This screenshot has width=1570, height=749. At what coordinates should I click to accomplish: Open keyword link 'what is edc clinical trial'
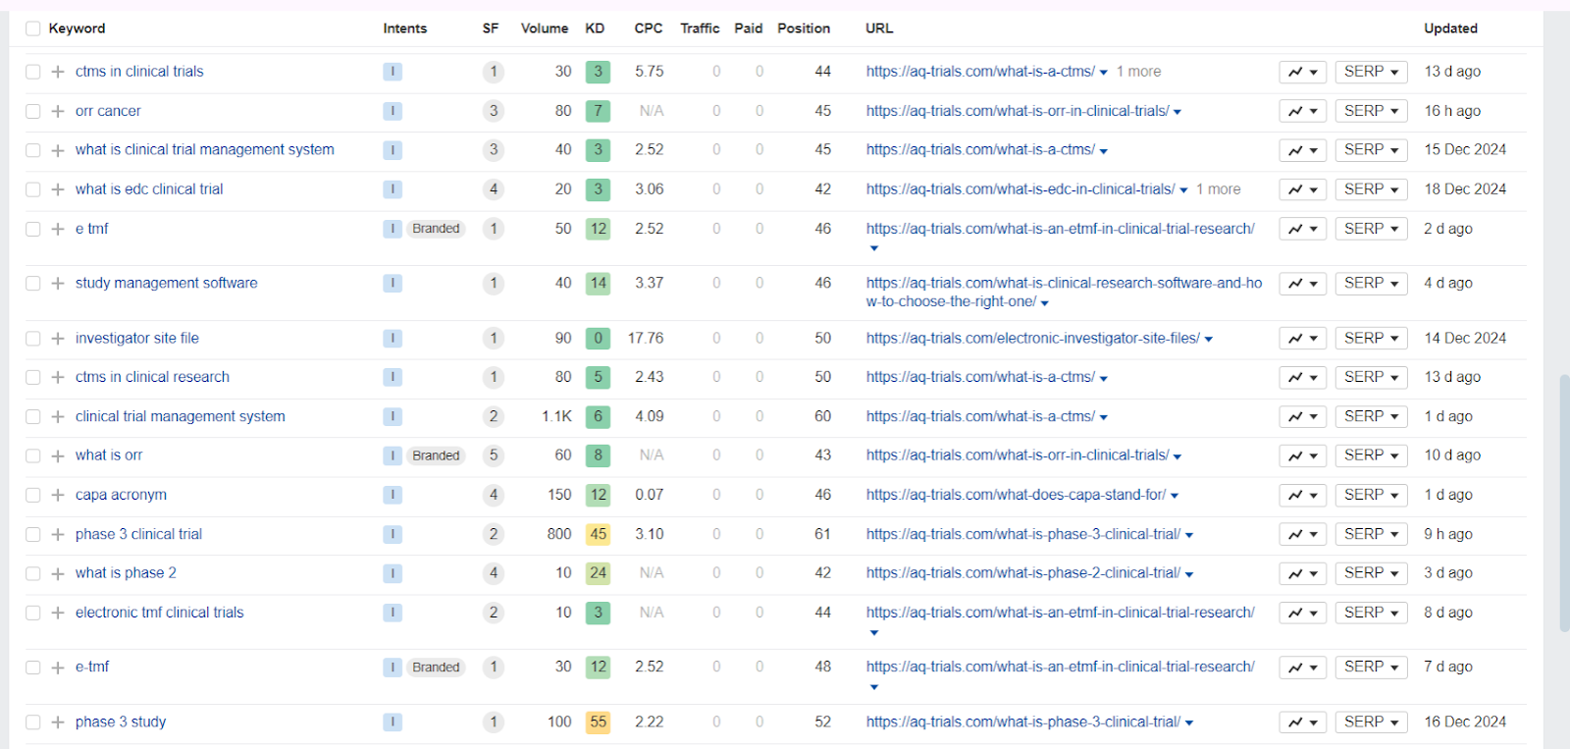[x=149, y=189]
